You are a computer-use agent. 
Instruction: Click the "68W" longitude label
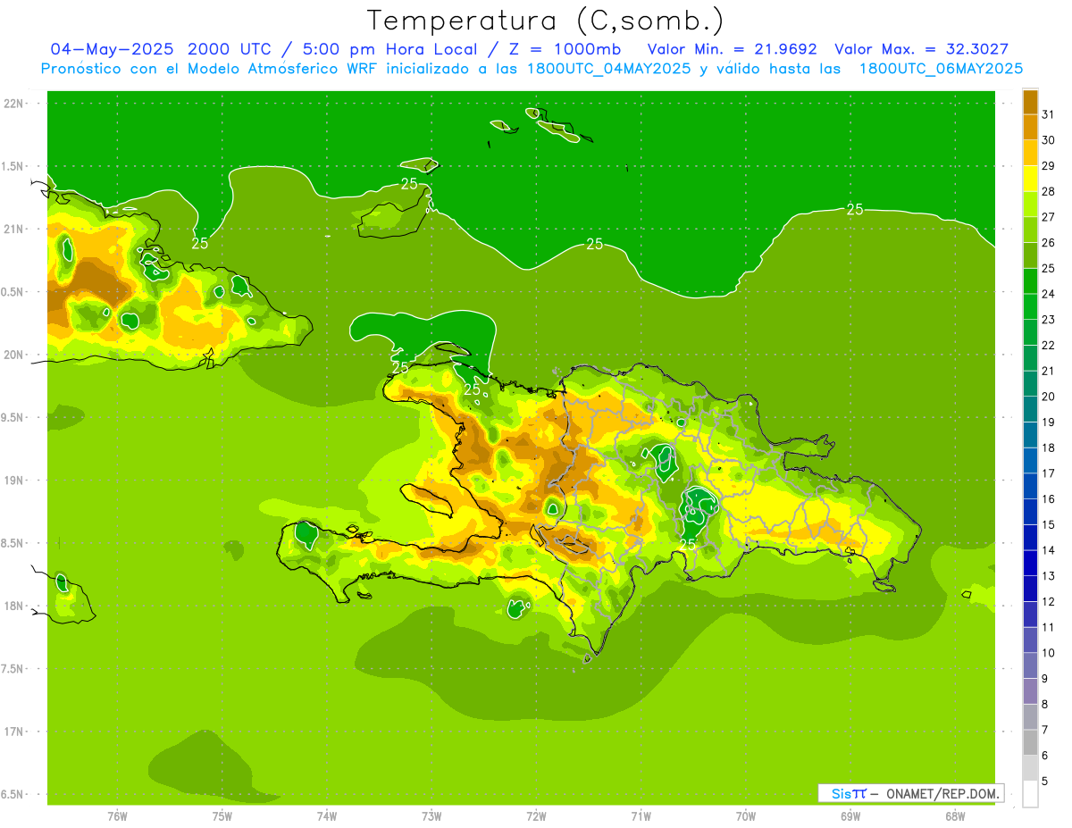coord(955,816)
